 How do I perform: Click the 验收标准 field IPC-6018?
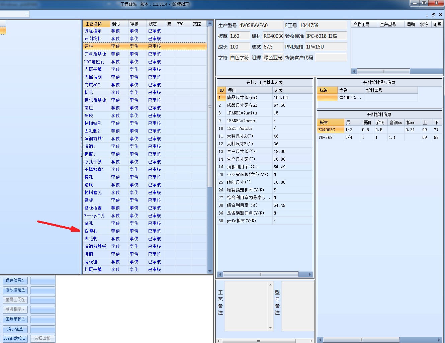(326, 36)
